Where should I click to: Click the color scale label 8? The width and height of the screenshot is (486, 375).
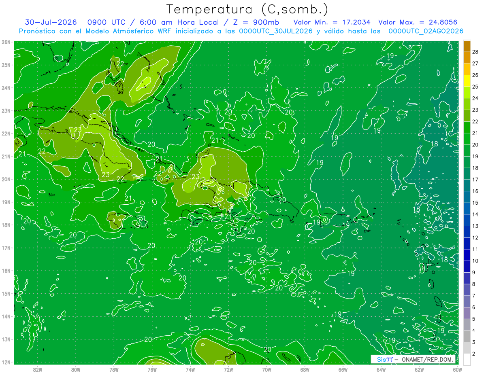click(474, 284)
